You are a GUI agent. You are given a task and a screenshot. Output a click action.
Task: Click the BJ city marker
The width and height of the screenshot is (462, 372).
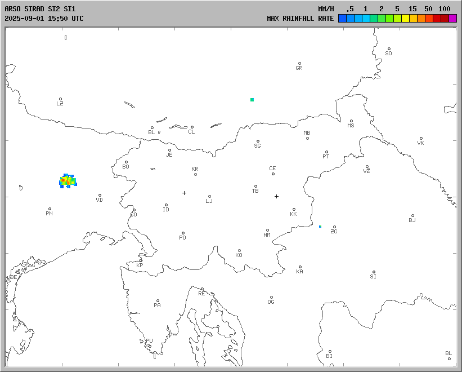point(412,216)
